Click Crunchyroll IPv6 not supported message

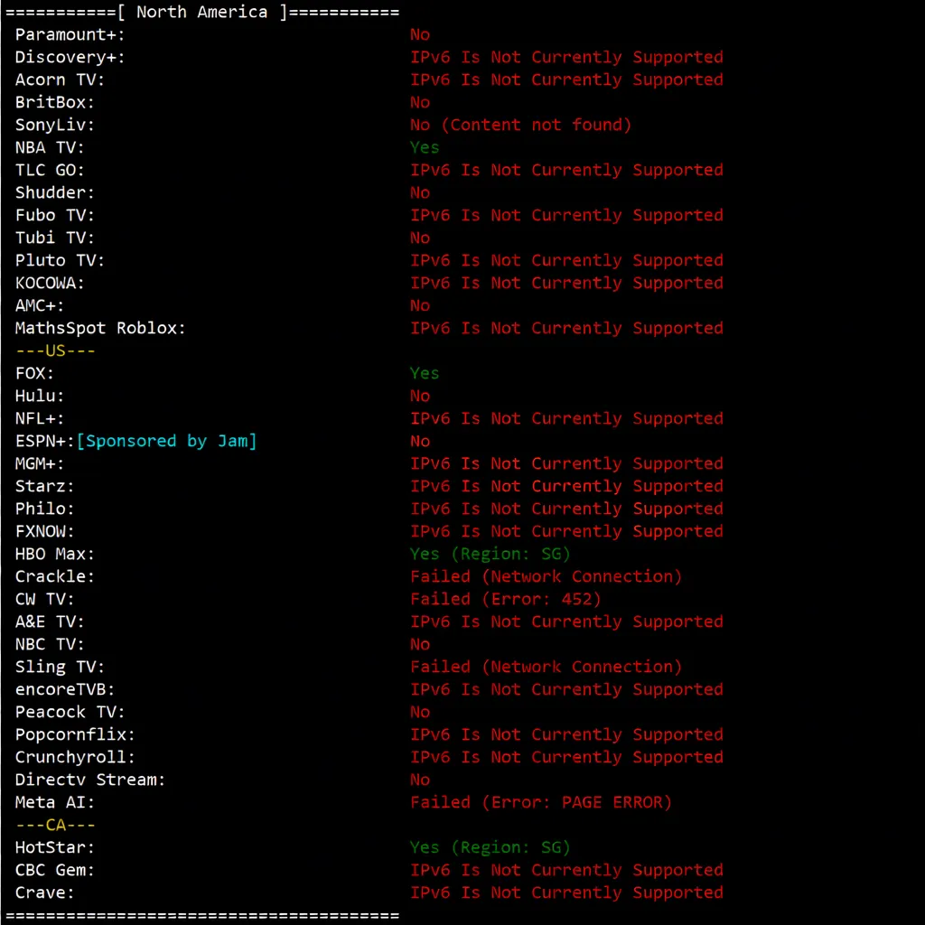point(566,757)
